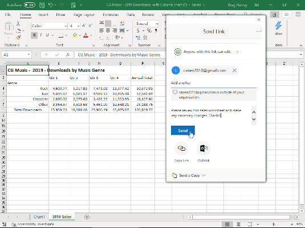305x228 pixels.
Task: Open 'Anyone with this link can edit' settings
Action: pyautogui.click(x=214, y=52)
